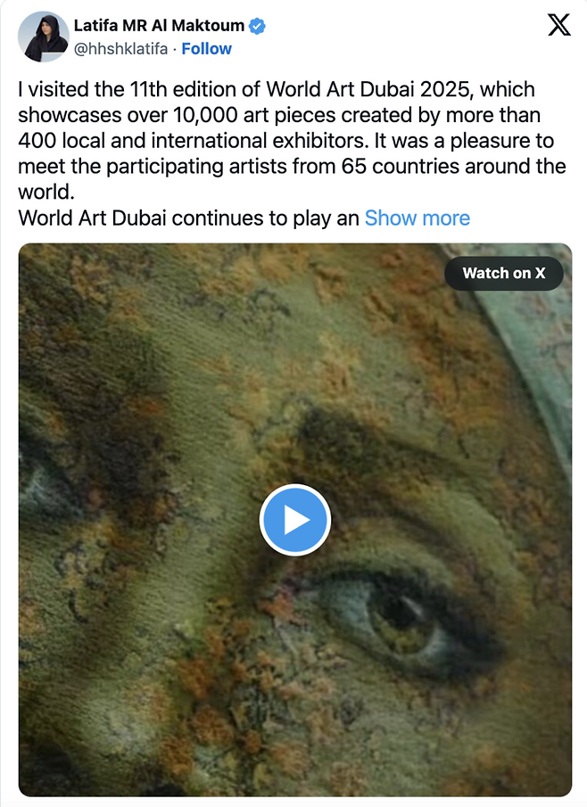Open the X logo link

(559, 25)
